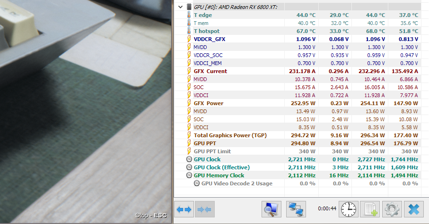429x224 pixels.
Task: Open sensor settings gear button
Action: 392,209
